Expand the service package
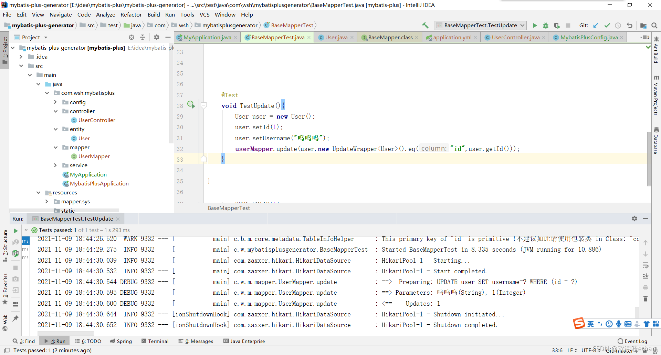Screen dimensions: 661x355 tap(55, 165)
